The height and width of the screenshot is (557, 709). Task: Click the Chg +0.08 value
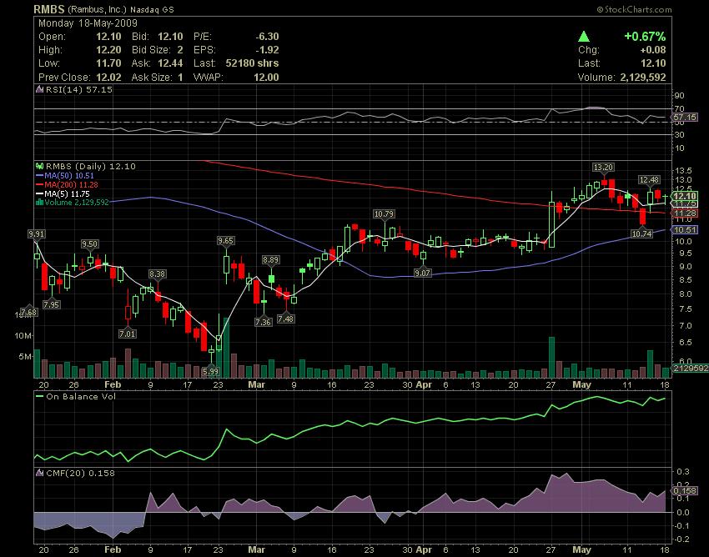653,50
